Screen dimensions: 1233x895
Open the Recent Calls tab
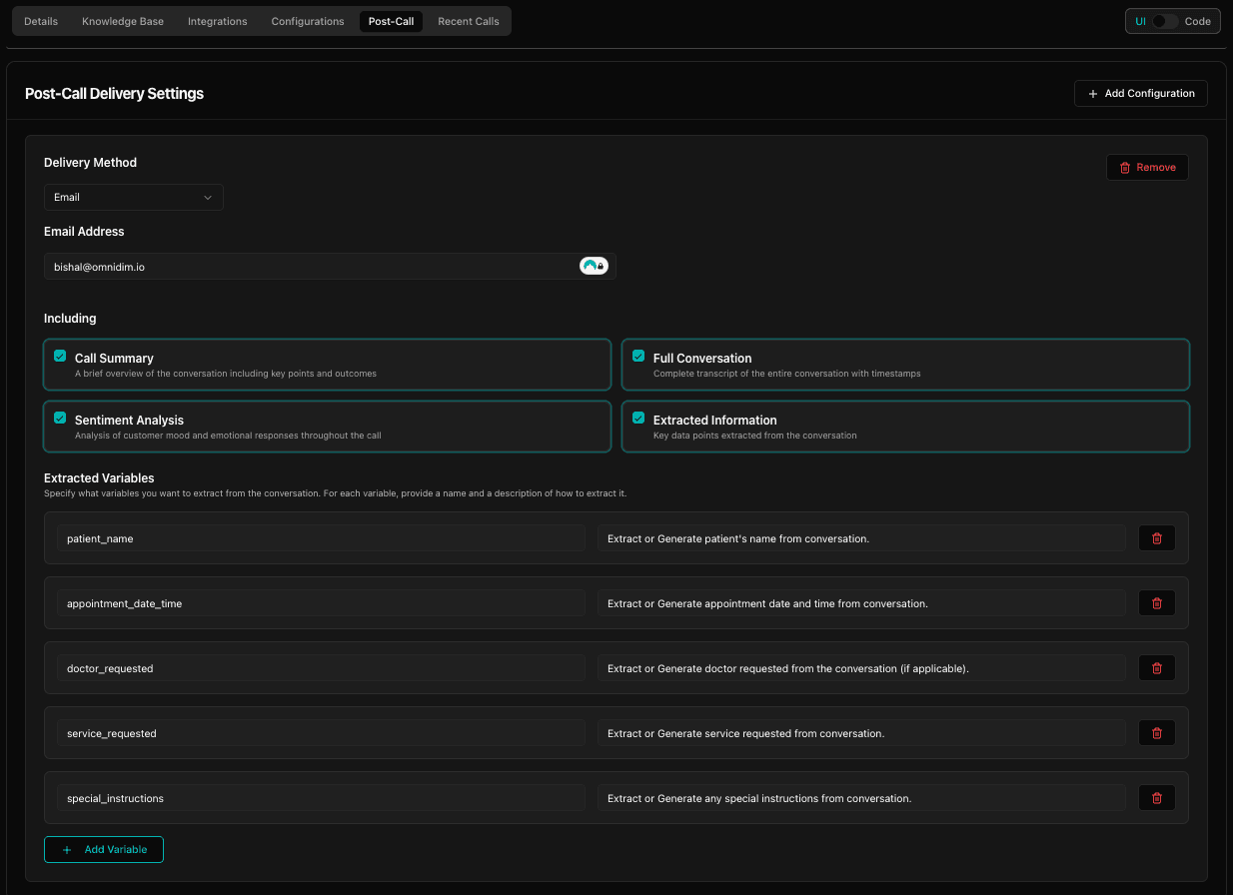(468, 21)
